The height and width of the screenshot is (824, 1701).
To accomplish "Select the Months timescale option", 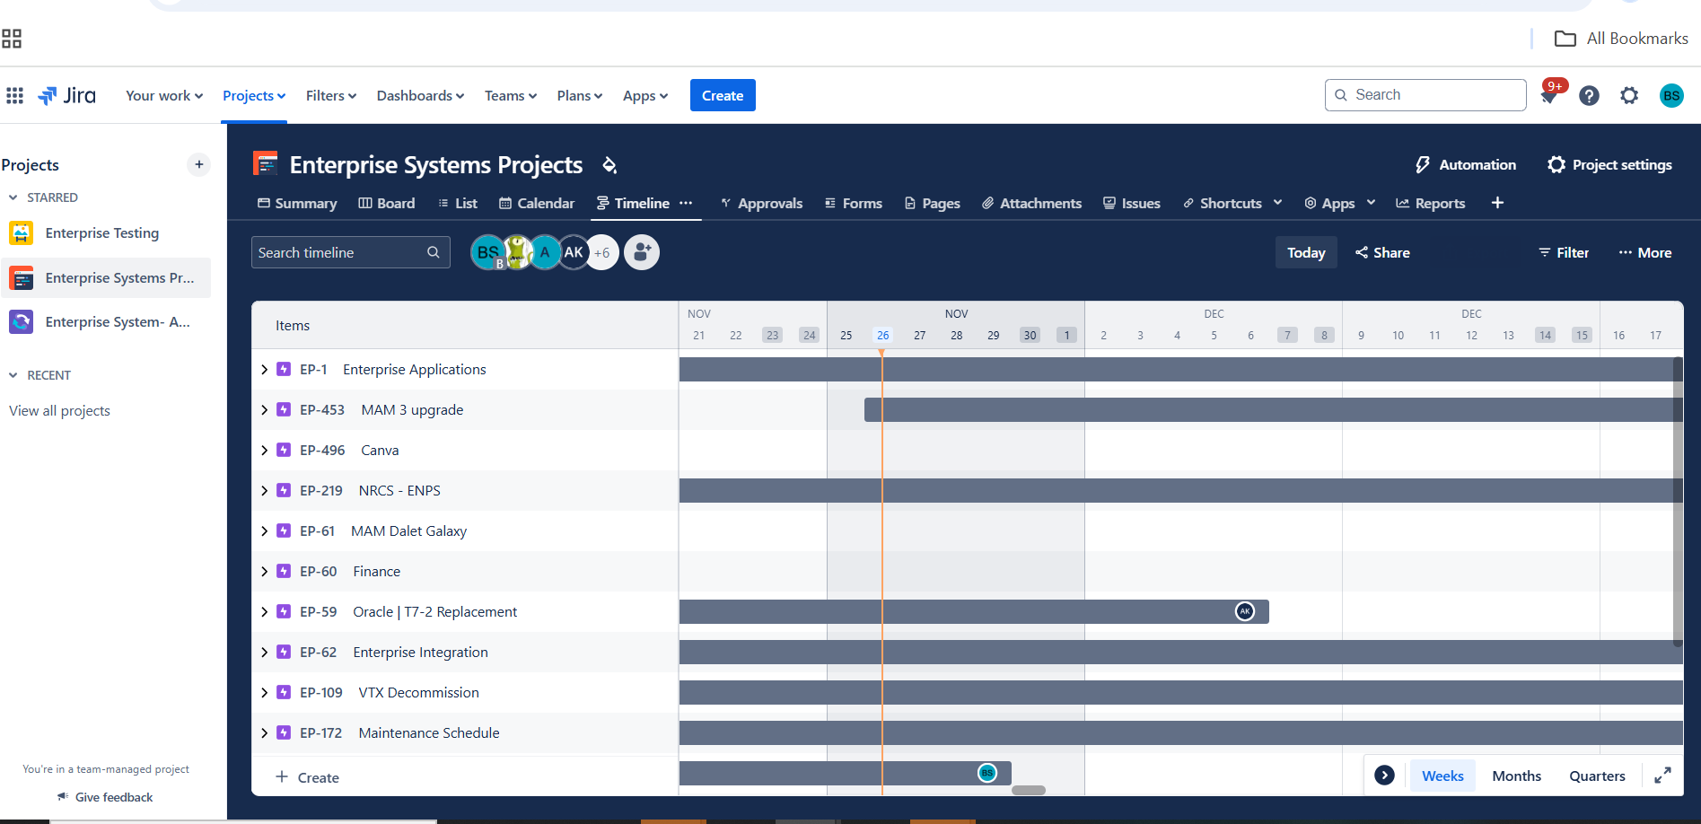I will pos(1515,775).
